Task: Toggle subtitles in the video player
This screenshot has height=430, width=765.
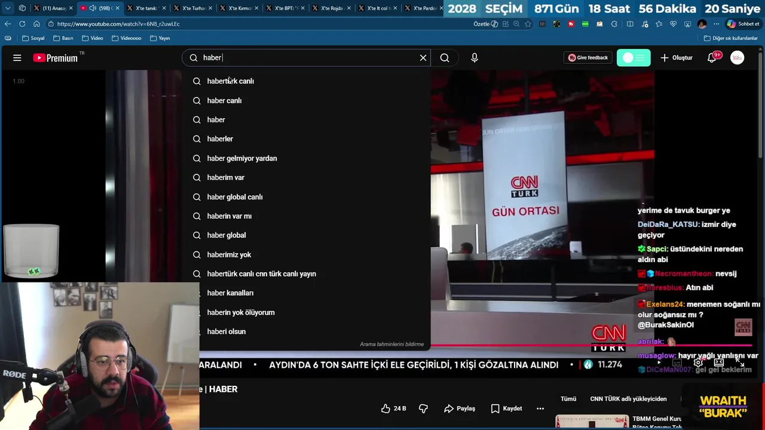Action: point(677,363)
